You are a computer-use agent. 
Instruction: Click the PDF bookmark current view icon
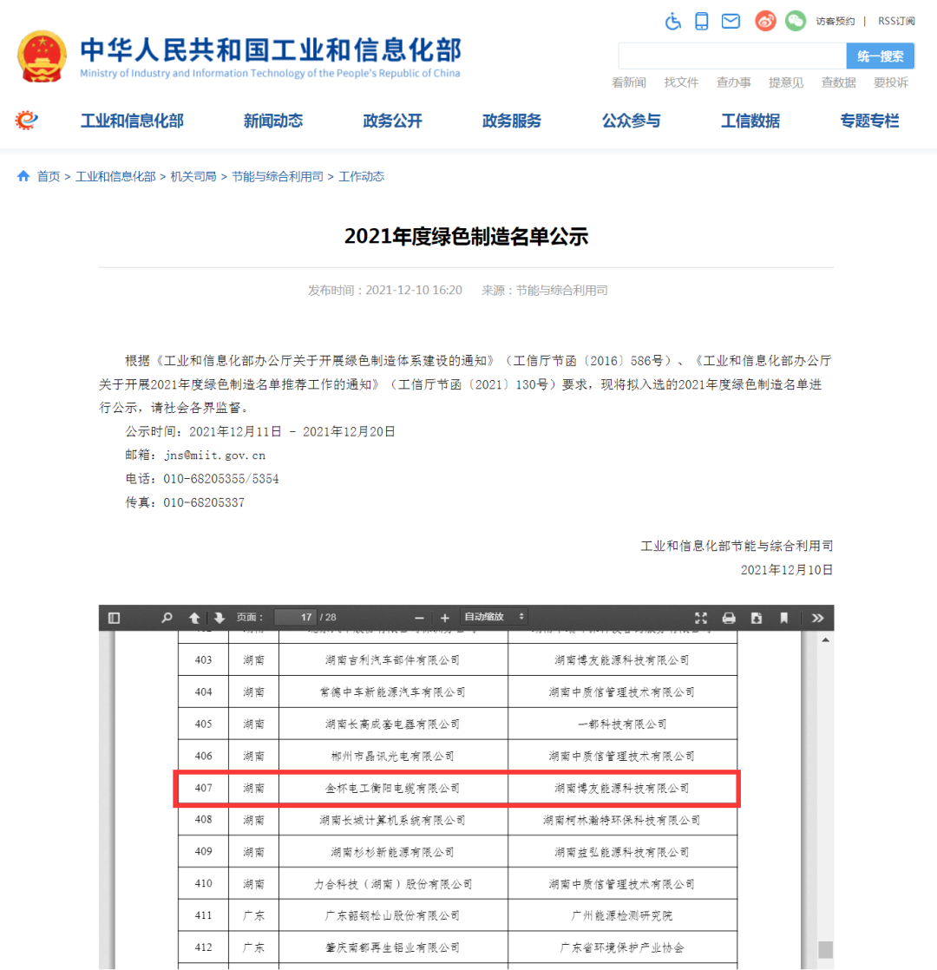pos(783,618)
